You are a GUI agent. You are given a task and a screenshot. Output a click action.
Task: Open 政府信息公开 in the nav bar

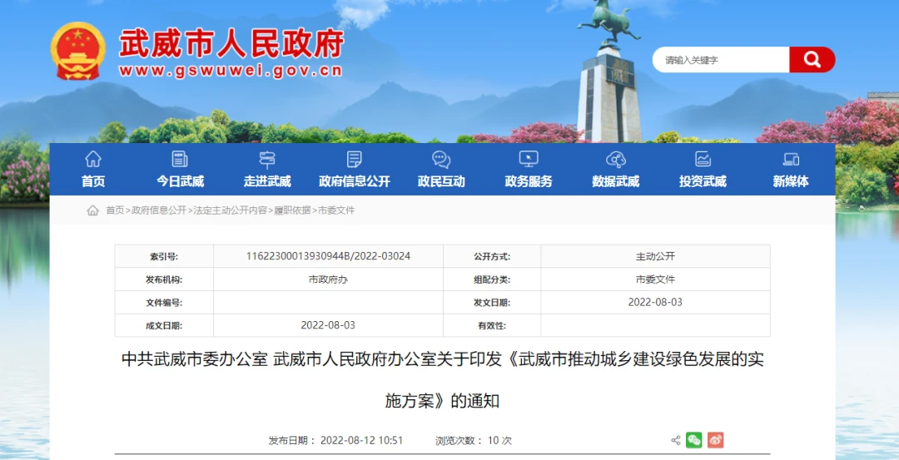[354, 170]
